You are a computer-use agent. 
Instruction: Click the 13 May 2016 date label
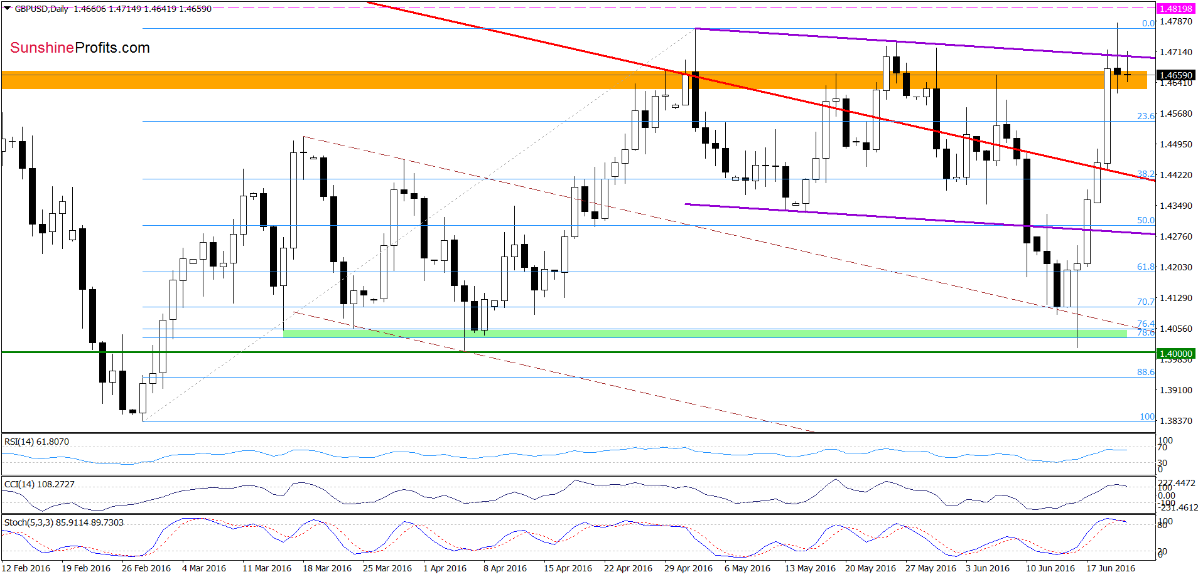[810, 568]
